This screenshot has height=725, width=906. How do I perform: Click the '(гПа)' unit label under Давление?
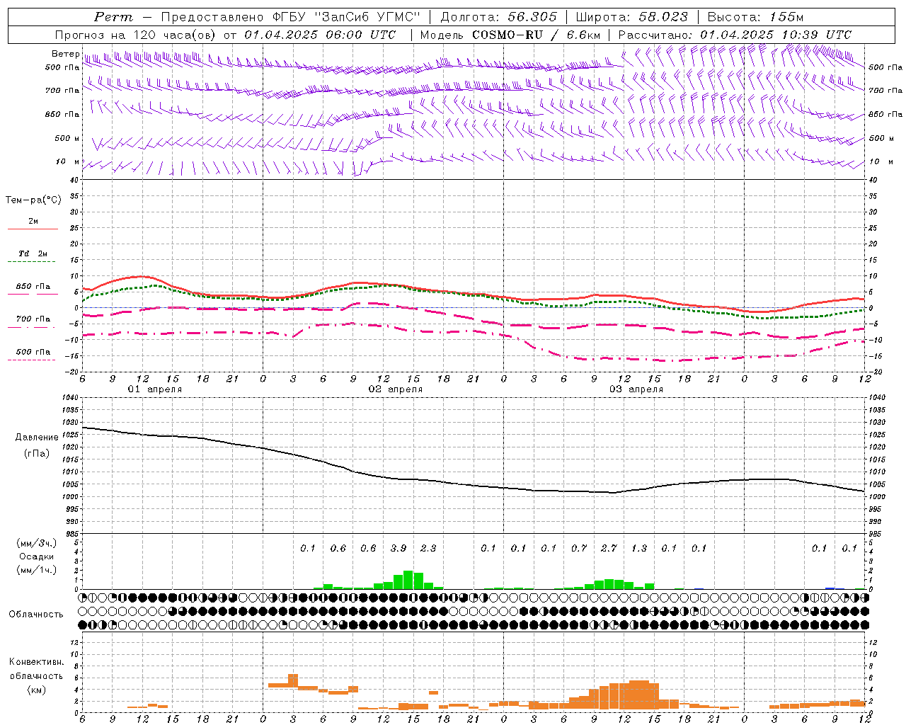(37, 453)
